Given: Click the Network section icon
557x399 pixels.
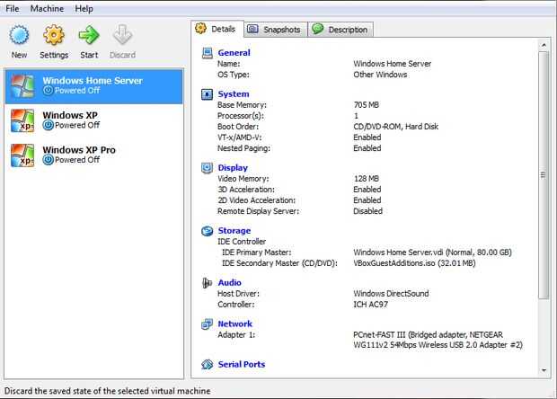Looking at the screenshot, I should tap(208, 324).
